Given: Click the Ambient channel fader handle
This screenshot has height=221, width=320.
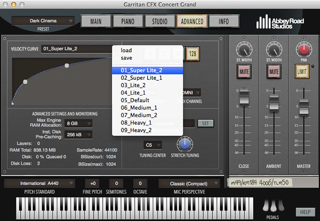Looking at the screenshot, I should point(274,103).
